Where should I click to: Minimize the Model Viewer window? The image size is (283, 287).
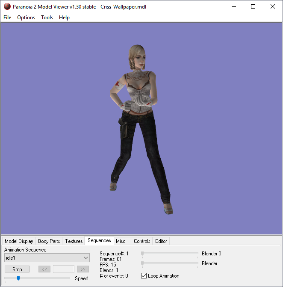point(234,6)
